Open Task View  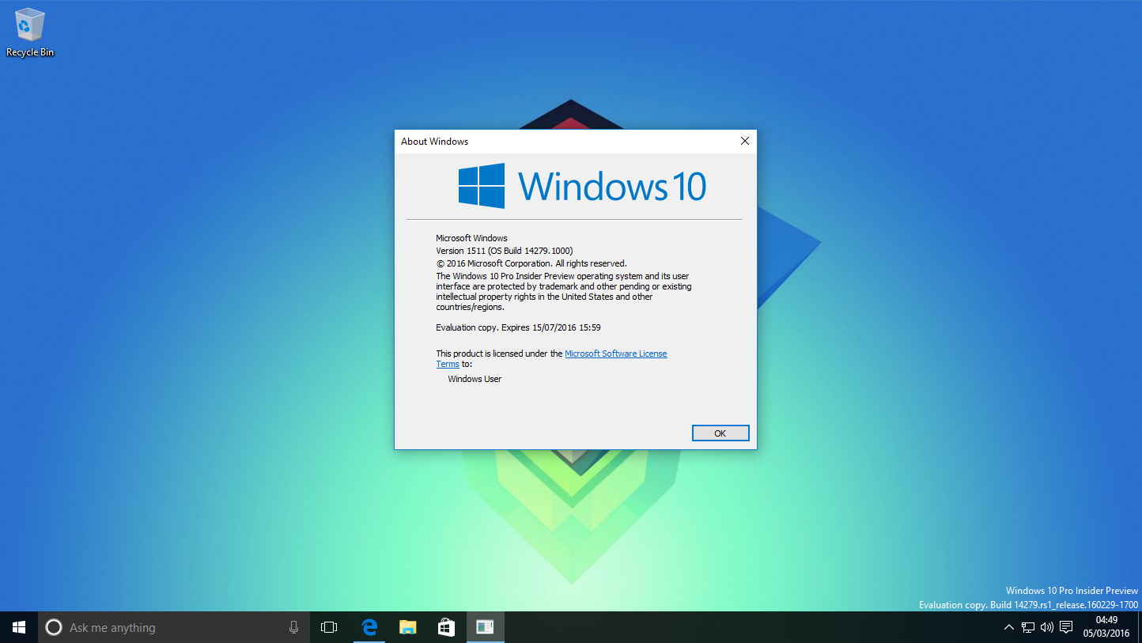pyautogui.click(x=329, y=627)
